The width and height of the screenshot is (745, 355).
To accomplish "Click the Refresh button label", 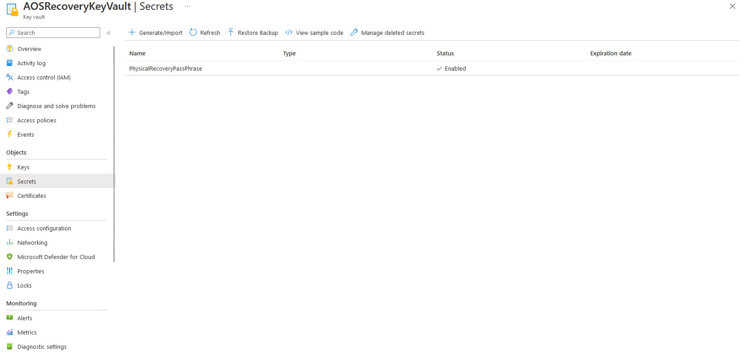I will tap(210, 33).
